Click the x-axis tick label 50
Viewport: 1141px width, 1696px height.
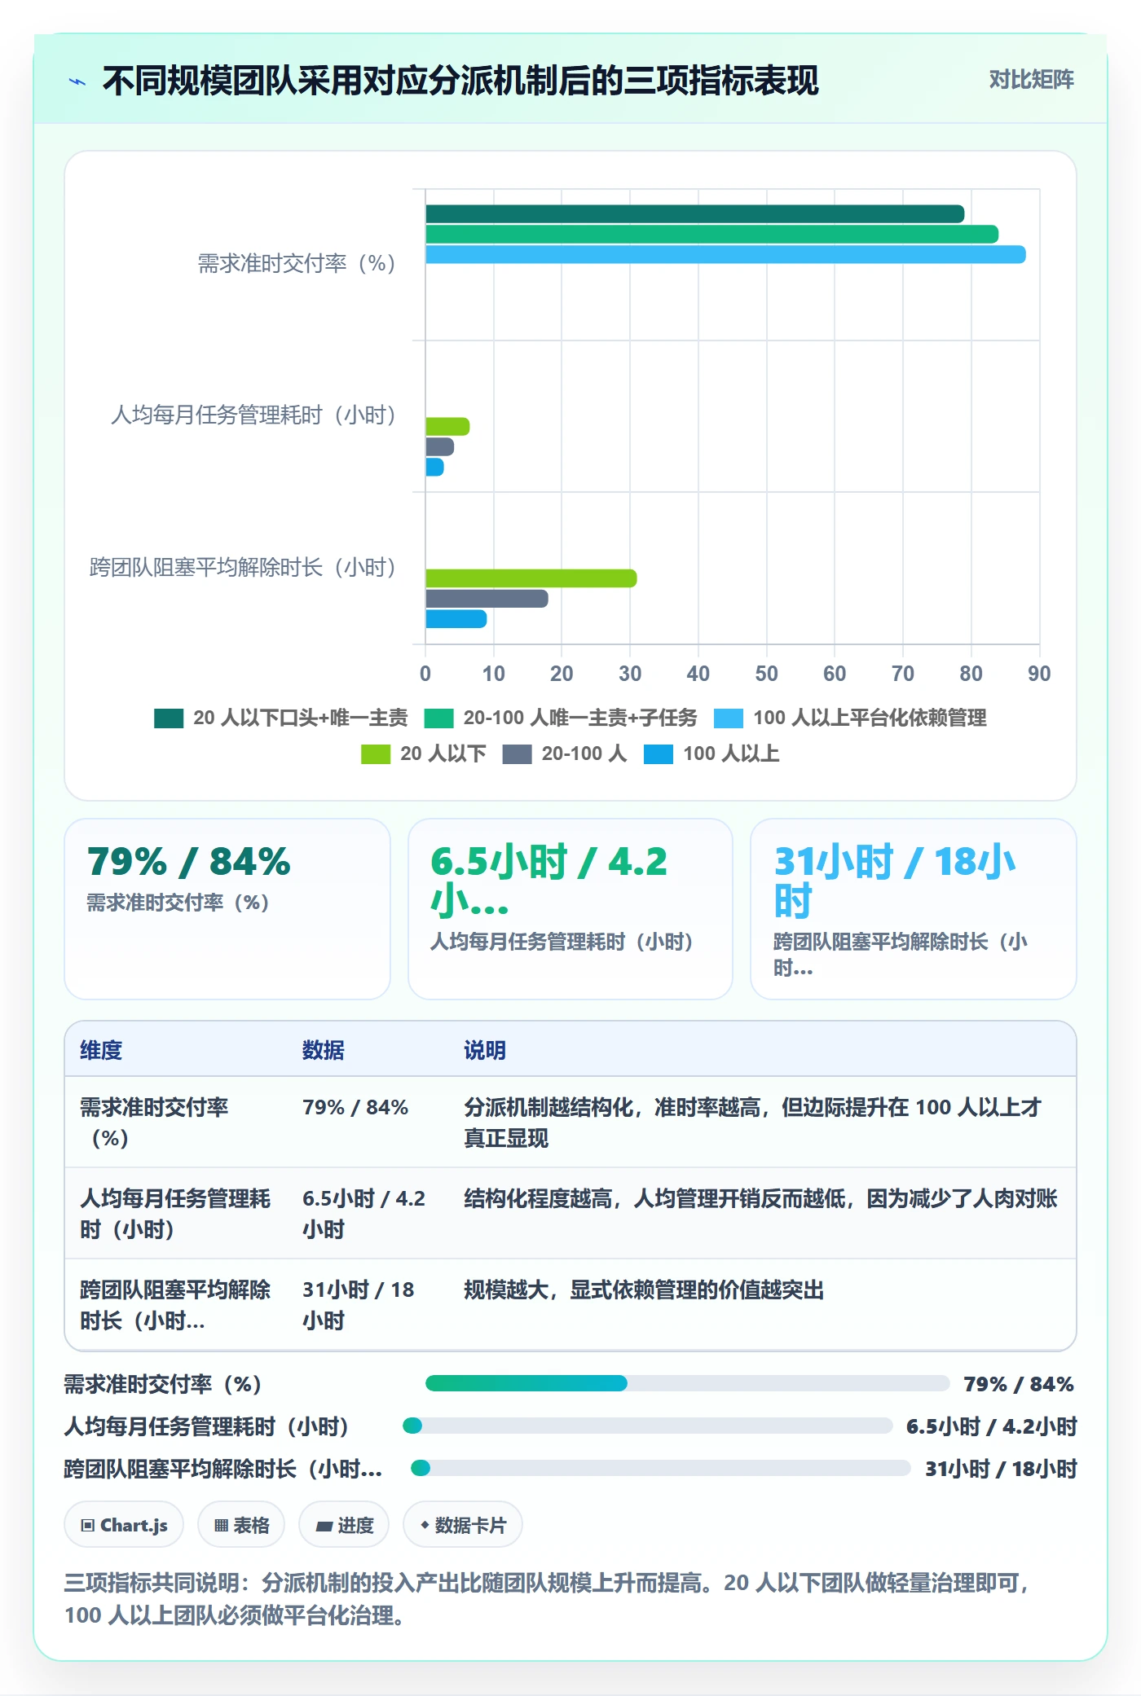point(766,674)
